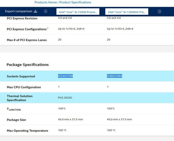Click the Max Operating Temperature label
Image resolution: width=174 pixels, height=141 pixels.
[27, 131]
